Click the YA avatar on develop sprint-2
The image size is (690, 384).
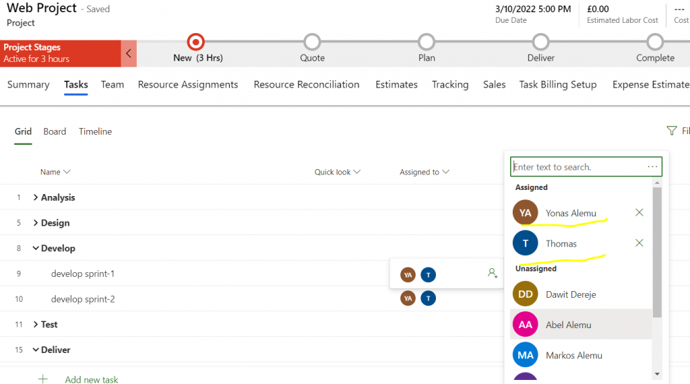[408, 298]
